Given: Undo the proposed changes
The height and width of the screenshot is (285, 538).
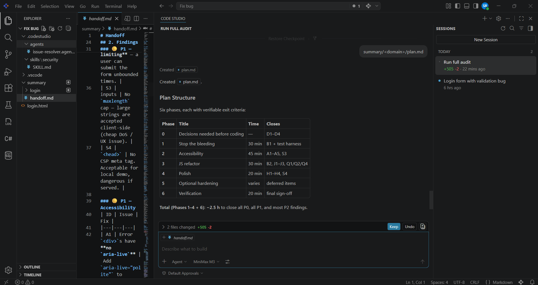Looking at the screenshot, I should click(410, 227).
